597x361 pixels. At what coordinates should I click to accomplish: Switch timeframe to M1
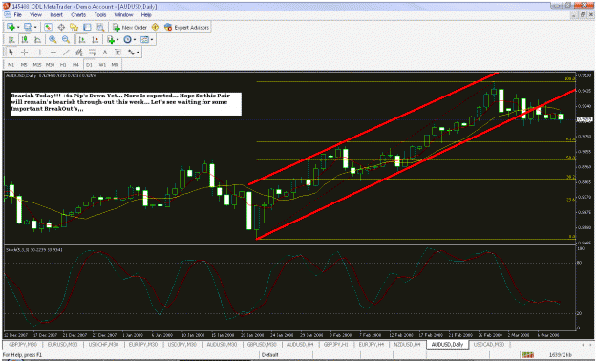[11, 65]
